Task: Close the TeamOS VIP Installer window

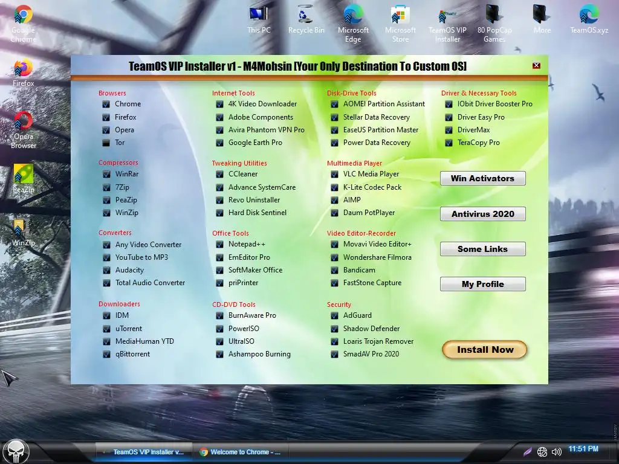Action: coord(536,65)
